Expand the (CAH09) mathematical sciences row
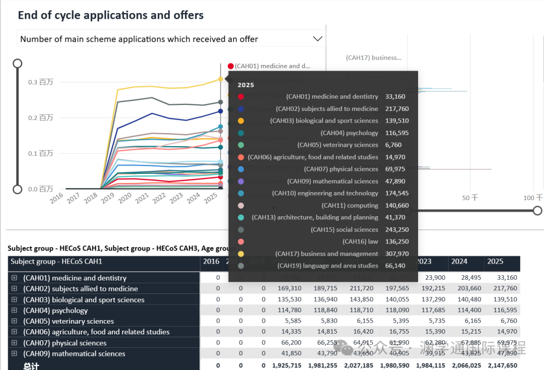Screen dimensions: 544x370 click(x=14, y=353)
